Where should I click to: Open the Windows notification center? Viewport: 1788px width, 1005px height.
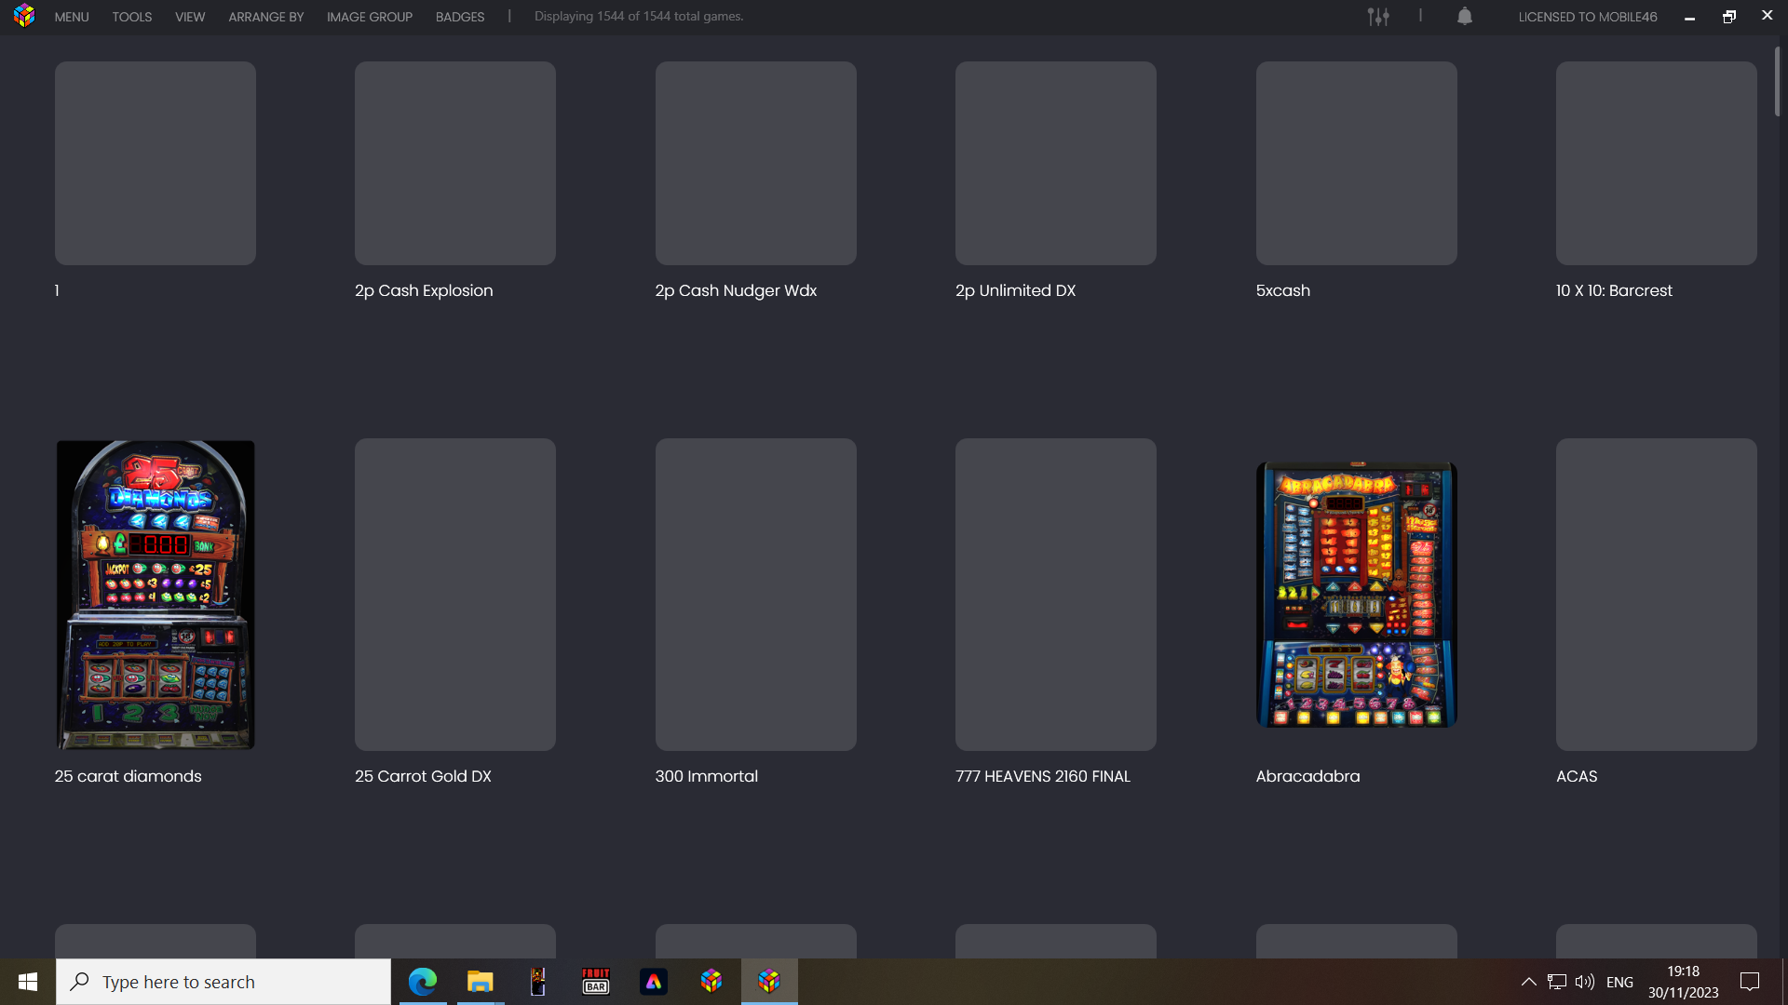point(1750,982)
